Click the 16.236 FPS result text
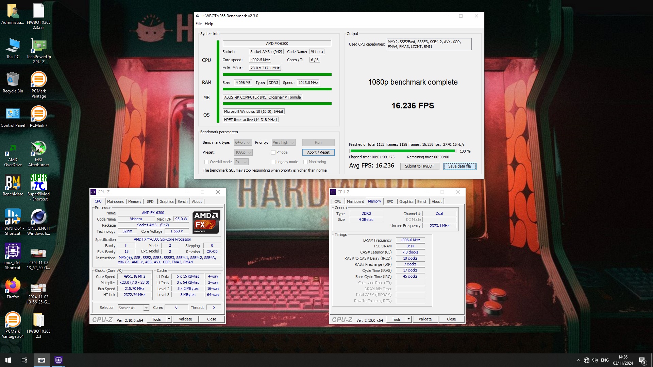This screenshot has width=653, height=367. (x=413, y=106)
